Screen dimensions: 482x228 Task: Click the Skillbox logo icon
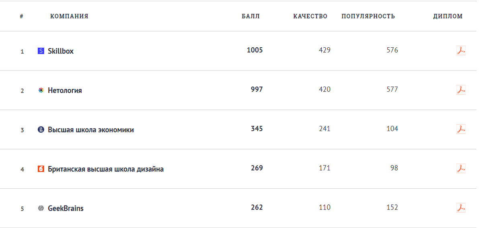41,51
